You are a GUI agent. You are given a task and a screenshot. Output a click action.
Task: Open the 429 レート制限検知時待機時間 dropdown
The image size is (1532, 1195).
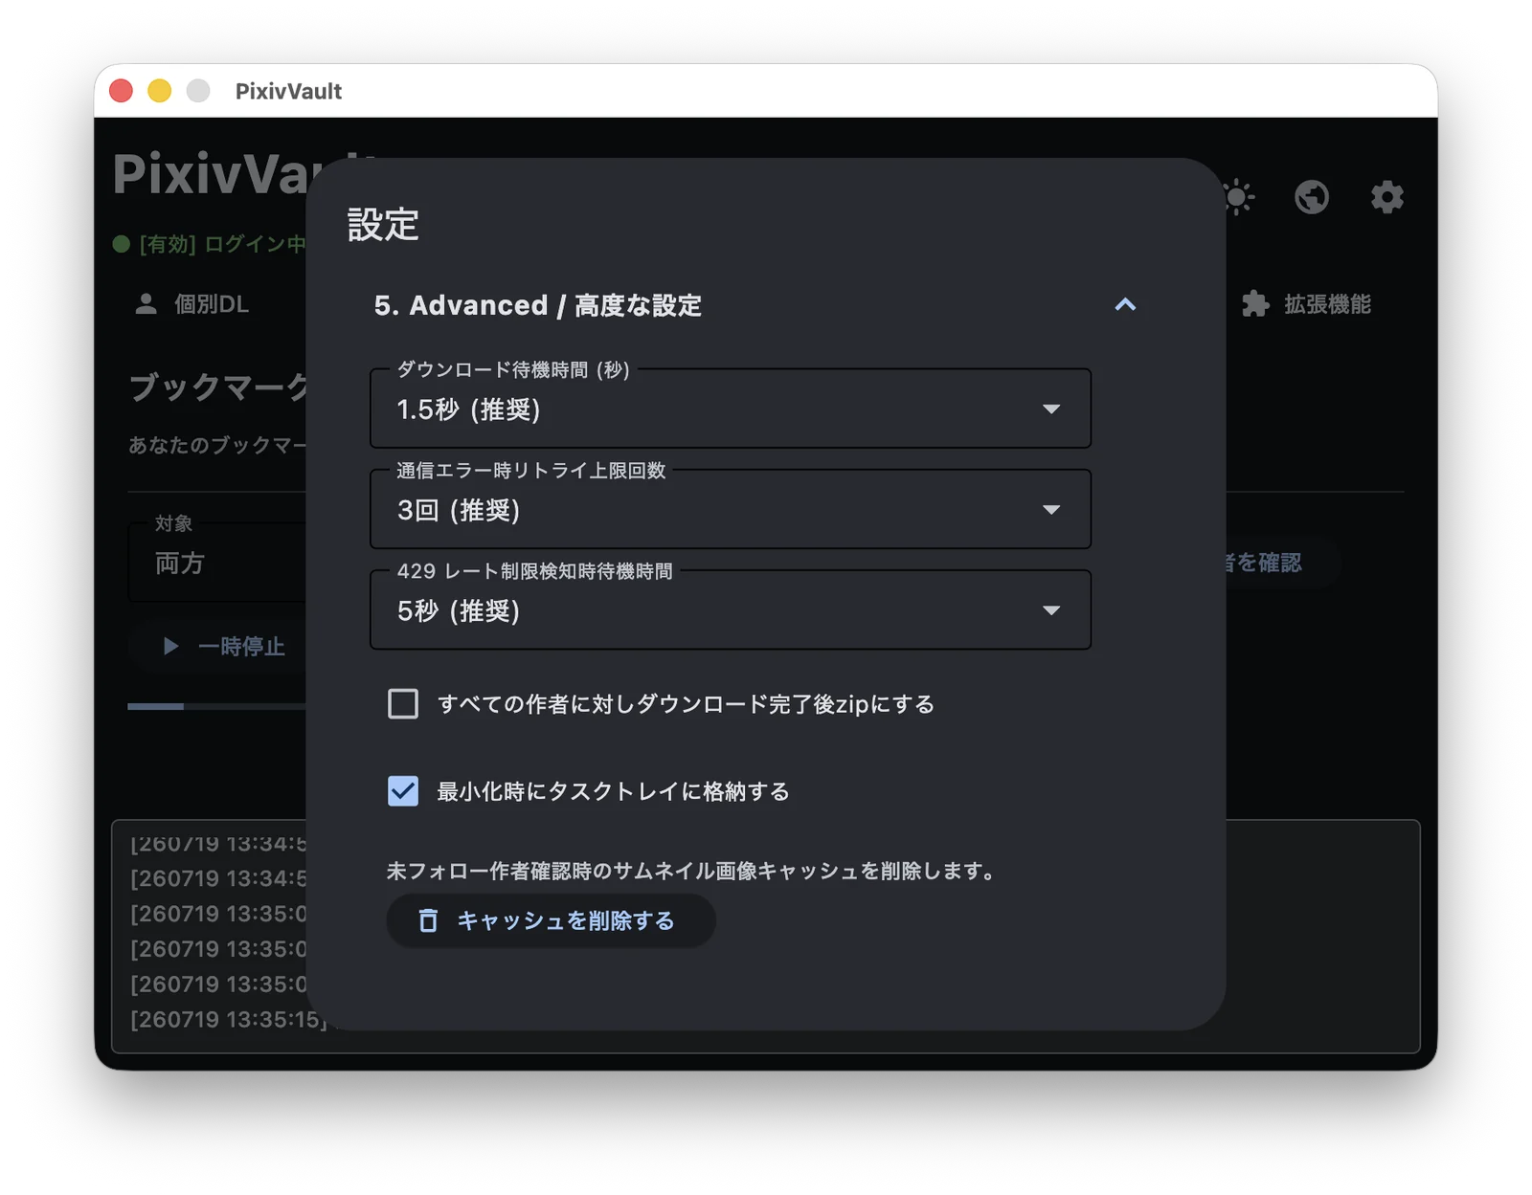pos(731,610)
